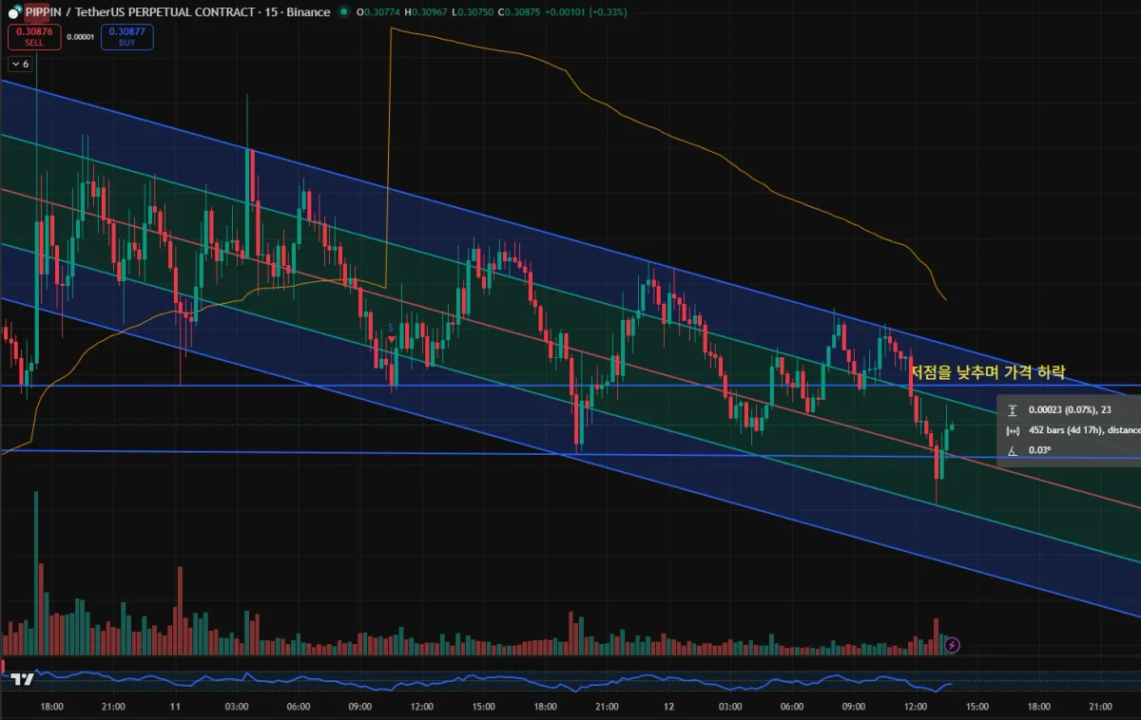Click the green market status dot

coord(343,12)
